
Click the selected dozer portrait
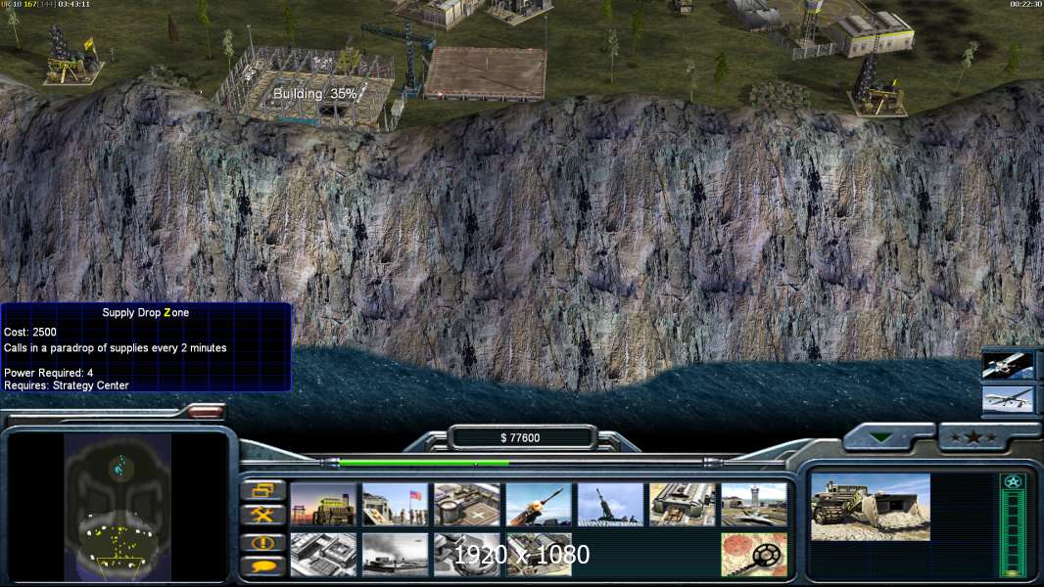point(871,507)
